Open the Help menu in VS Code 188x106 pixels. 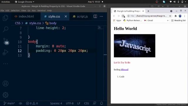tap(49, 11)
